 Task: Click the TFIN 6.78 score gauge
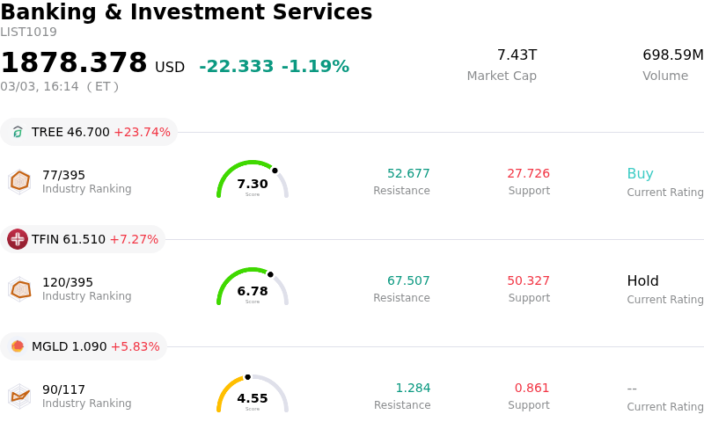click(x=253, y=287)
